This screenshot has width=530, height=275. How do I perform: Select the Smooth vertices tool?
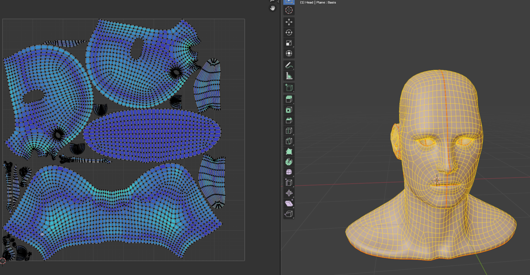click(x=289, y=172)
